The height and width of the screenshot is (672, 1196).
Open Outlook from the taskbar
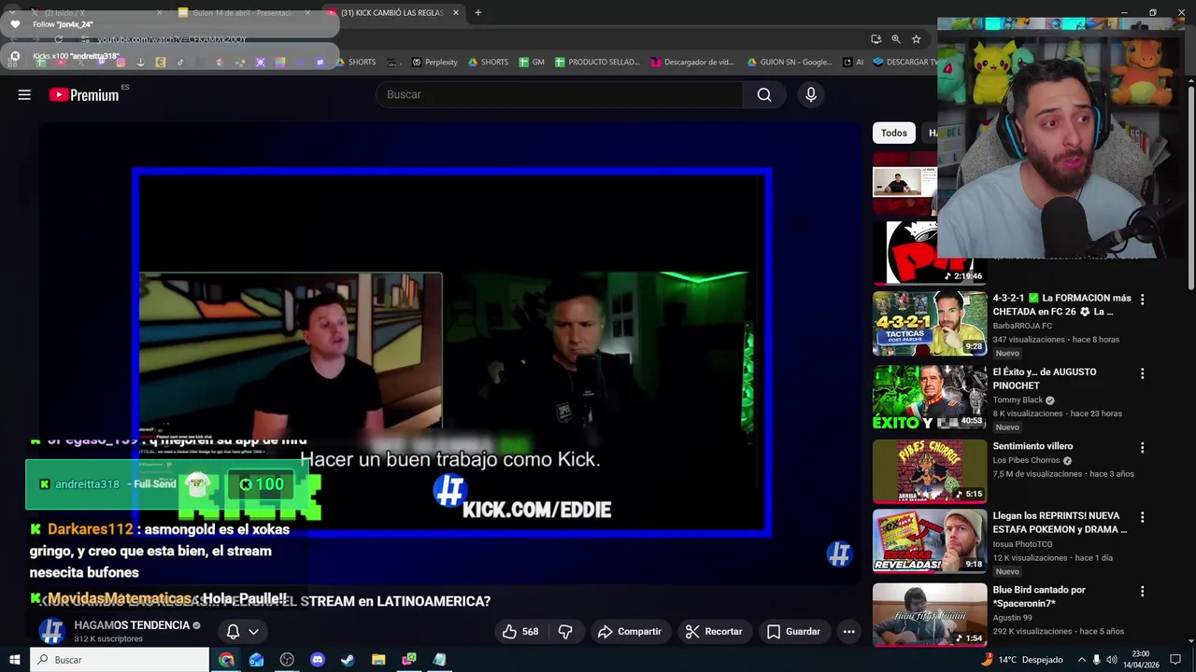[x=256, y=660]
